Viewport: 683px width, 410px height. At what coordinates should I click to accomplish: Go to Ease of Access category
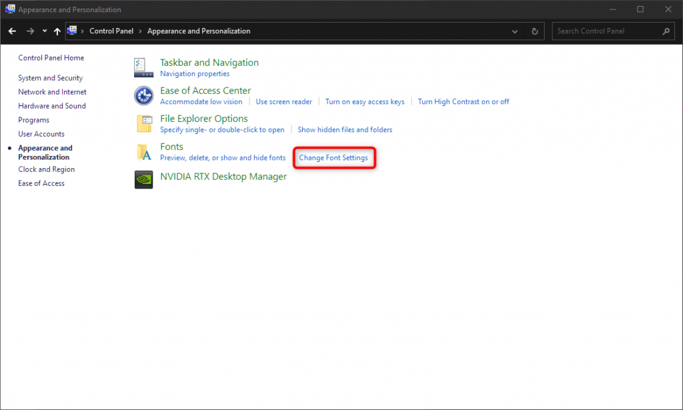[x=41, y=183]
